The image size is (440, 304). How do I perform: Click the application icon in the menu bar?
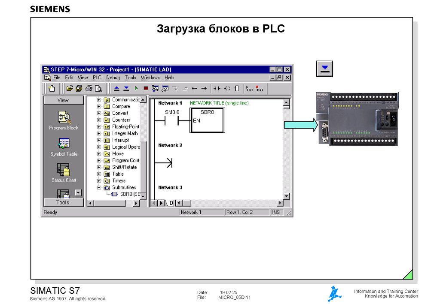coord(47,78)
